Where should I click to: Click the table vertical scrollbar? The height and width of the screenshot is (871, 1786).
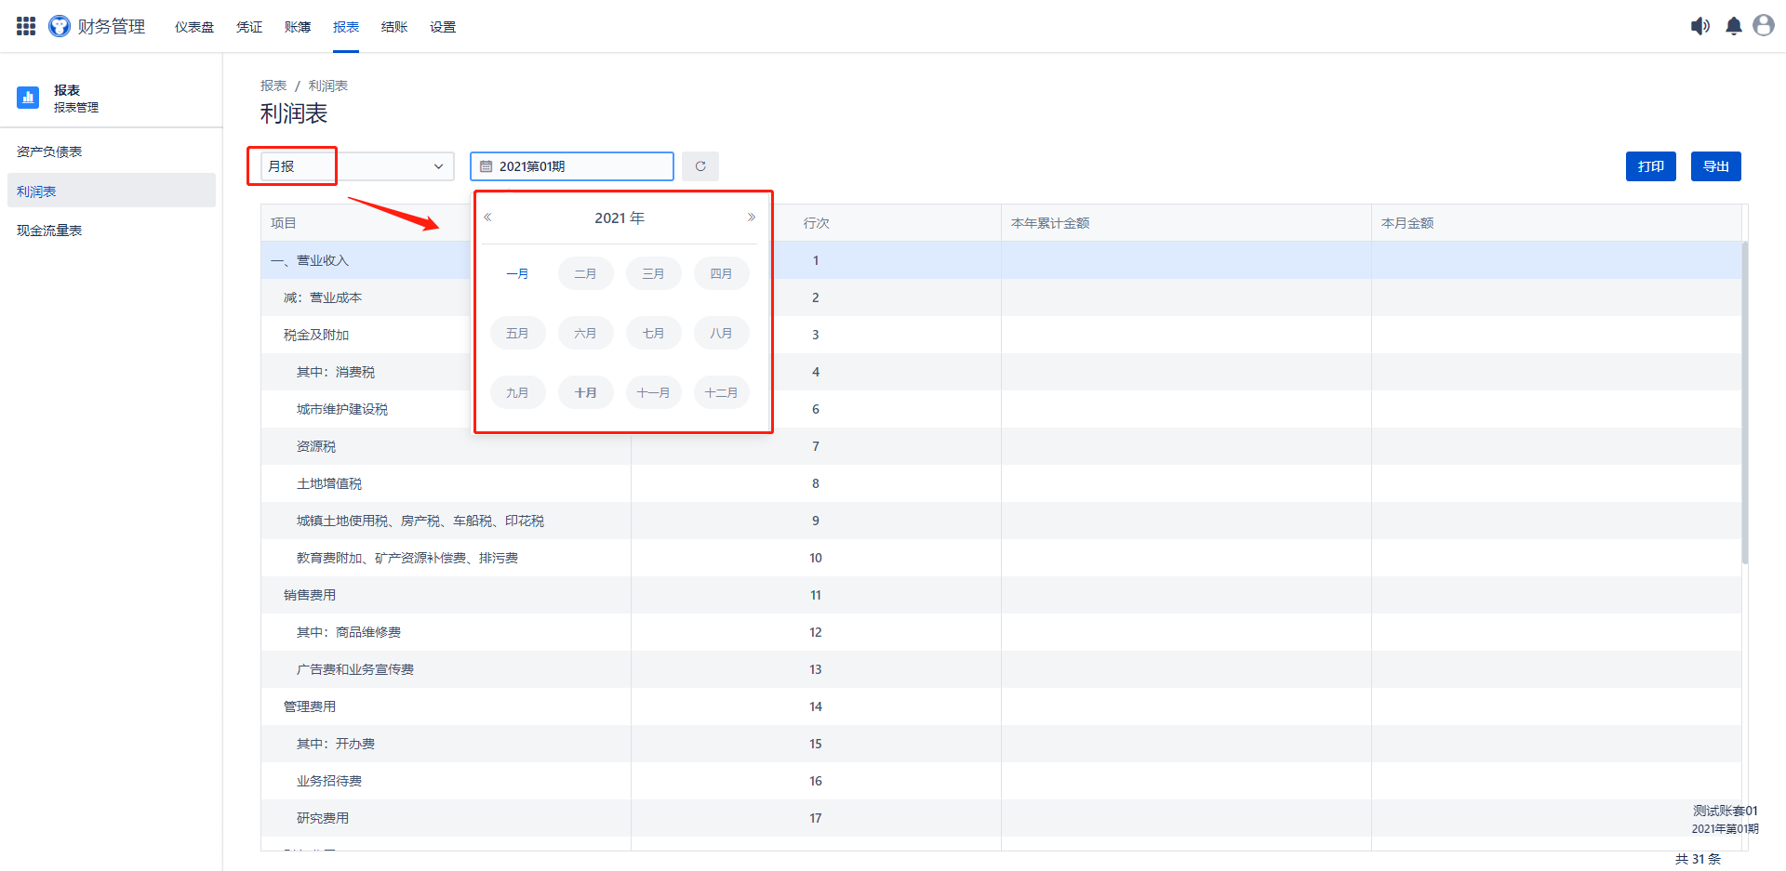click(1745, 403)
